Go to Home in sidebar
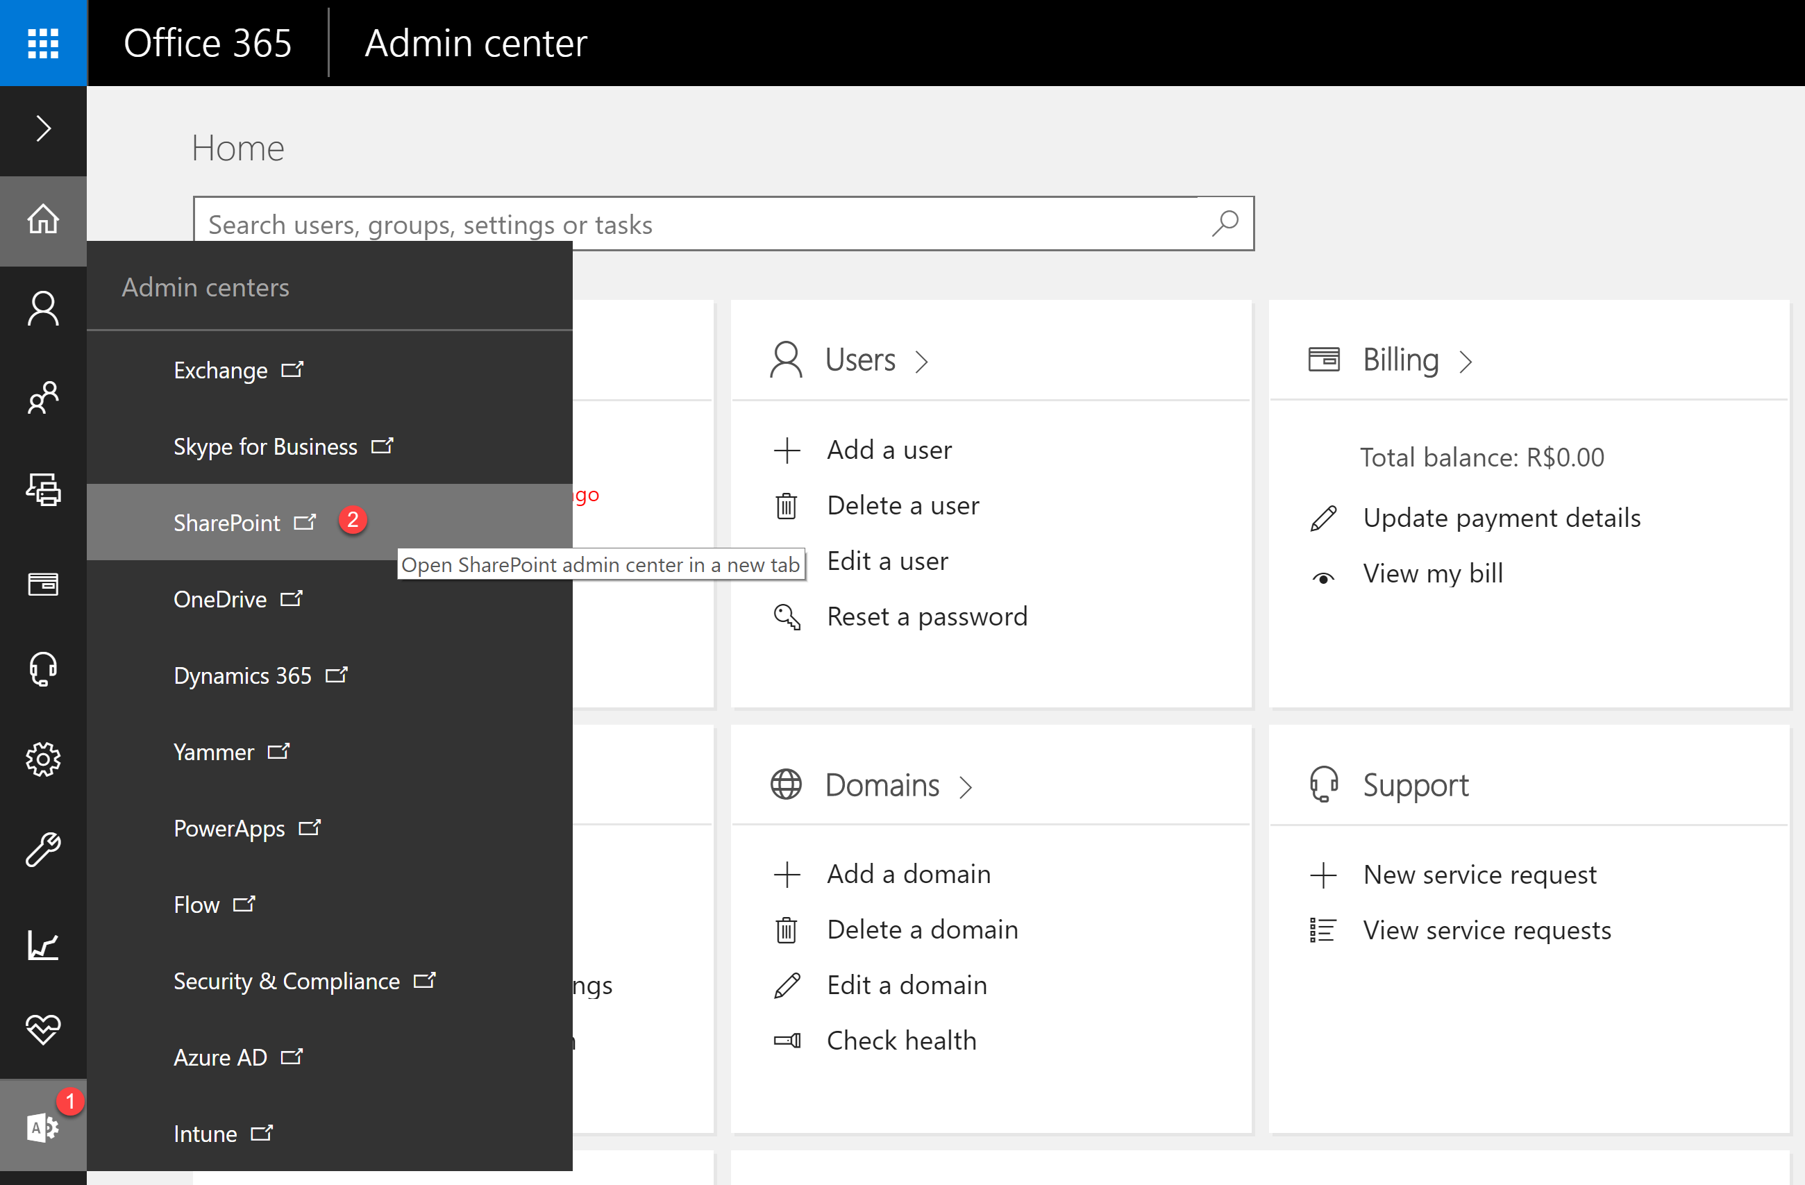This screenshot has width=1805, height=1185. click(x=43, y=220)
